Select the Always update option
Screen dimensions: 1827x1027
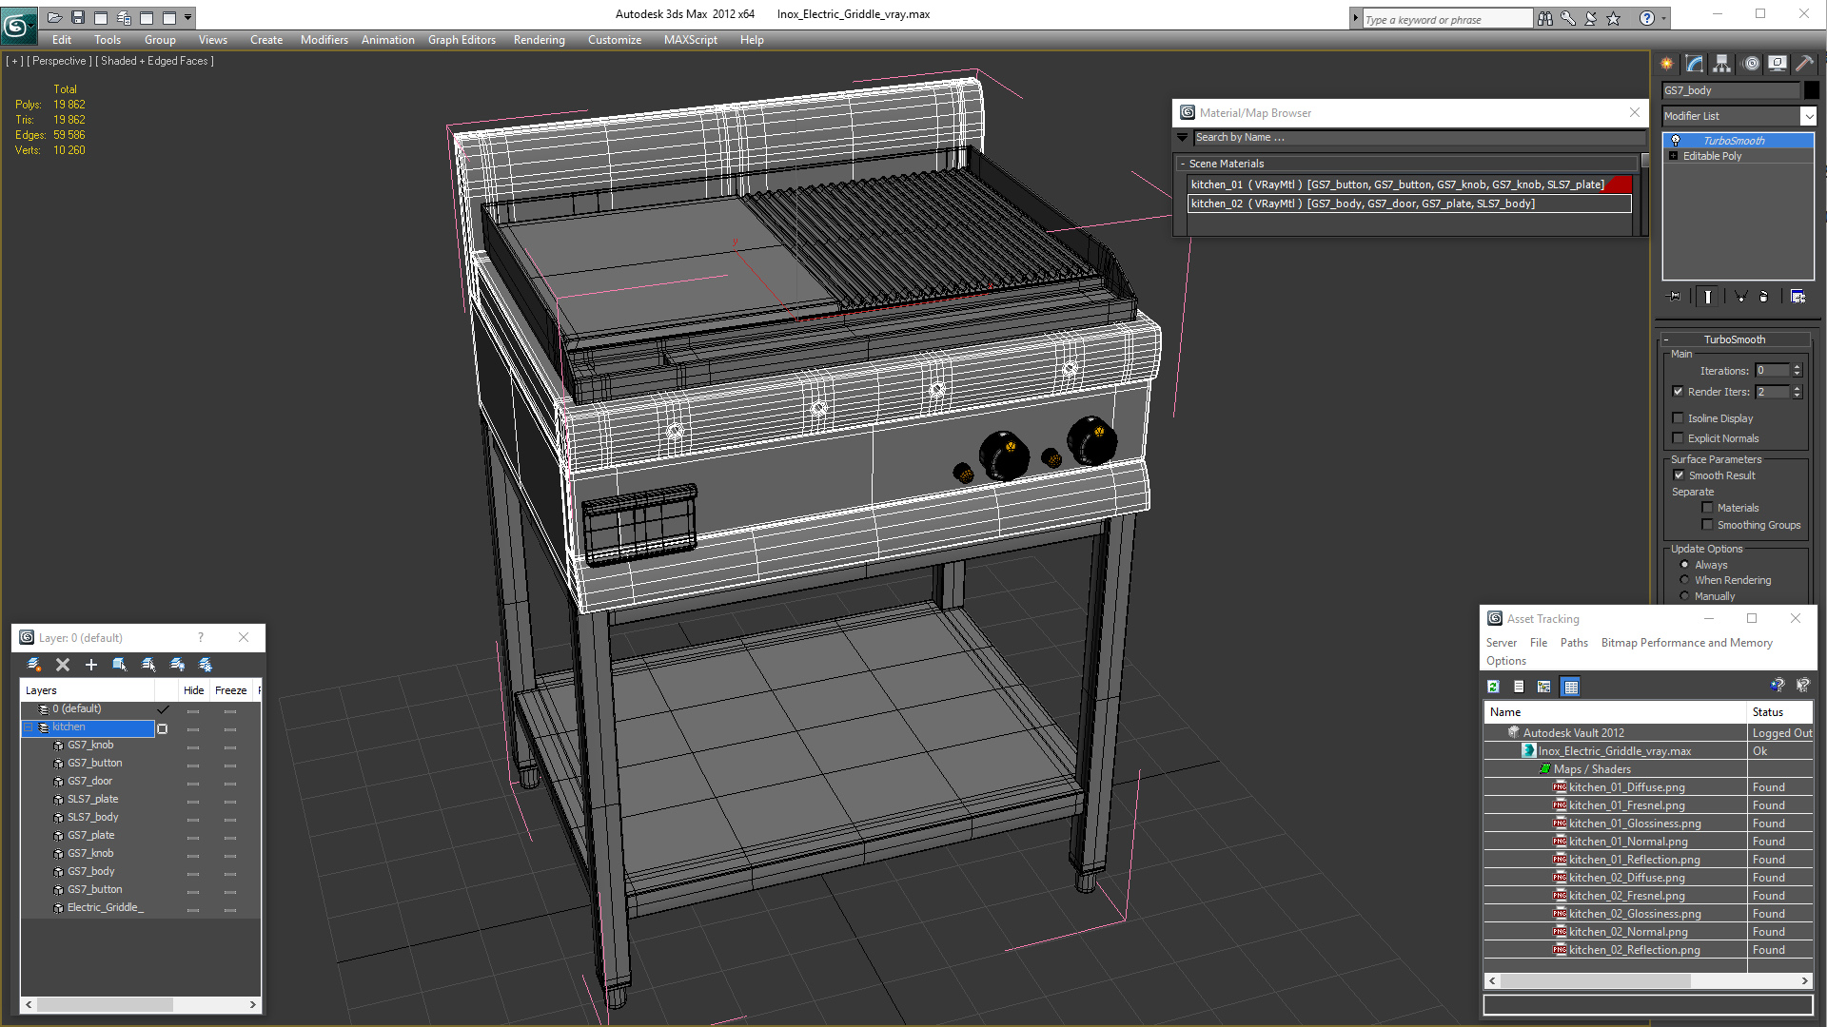click(1684, 564)
